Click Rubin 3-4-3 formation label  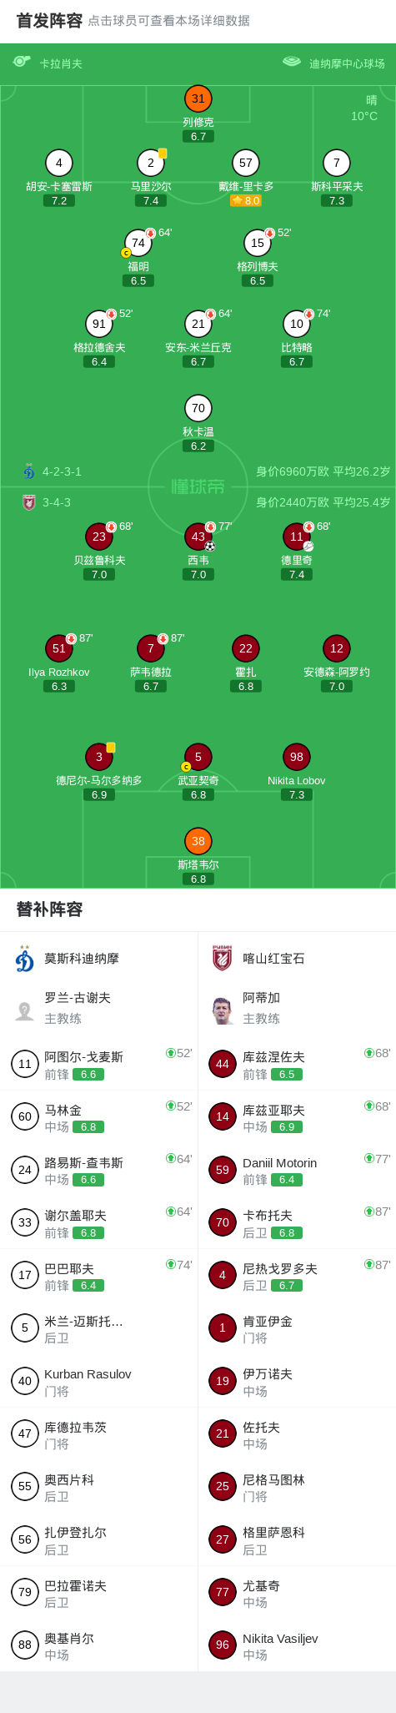[x=57, y=502]
